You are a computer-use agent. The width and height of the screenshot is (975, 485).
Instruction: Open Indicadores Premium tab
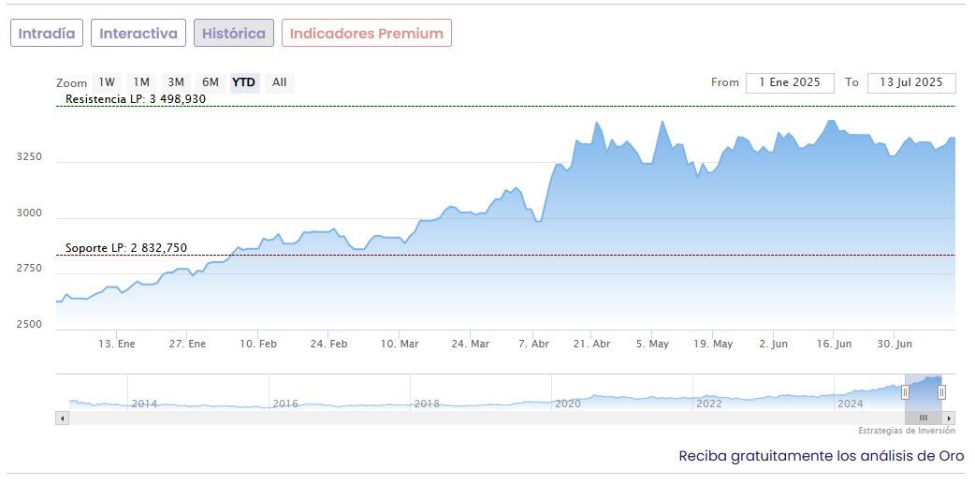point(367,34)
